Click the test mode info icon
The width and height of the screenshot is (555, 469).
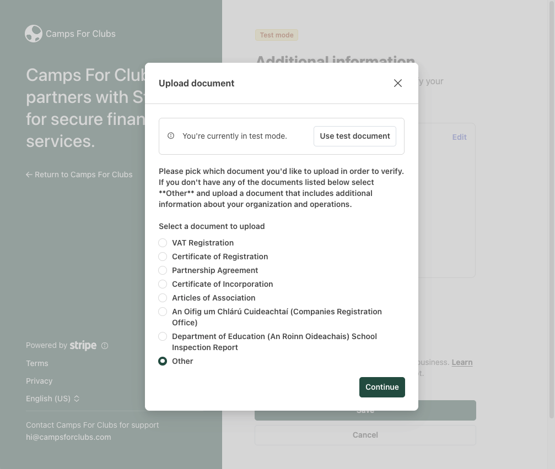coord(171,136)
